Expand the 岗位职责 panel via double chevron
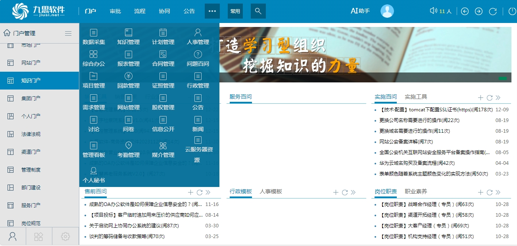 point(498,193)
